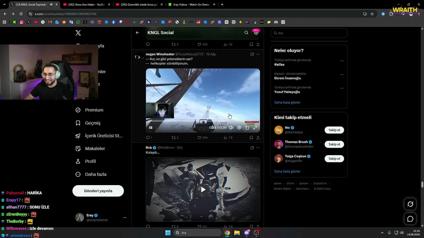Screen dimensions: 424x238
Task: Open the page scrollbar thumb
Action: (422, 184)
